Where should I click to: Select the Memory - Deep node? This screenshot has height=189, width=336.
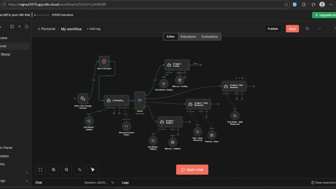coord(212,135)
